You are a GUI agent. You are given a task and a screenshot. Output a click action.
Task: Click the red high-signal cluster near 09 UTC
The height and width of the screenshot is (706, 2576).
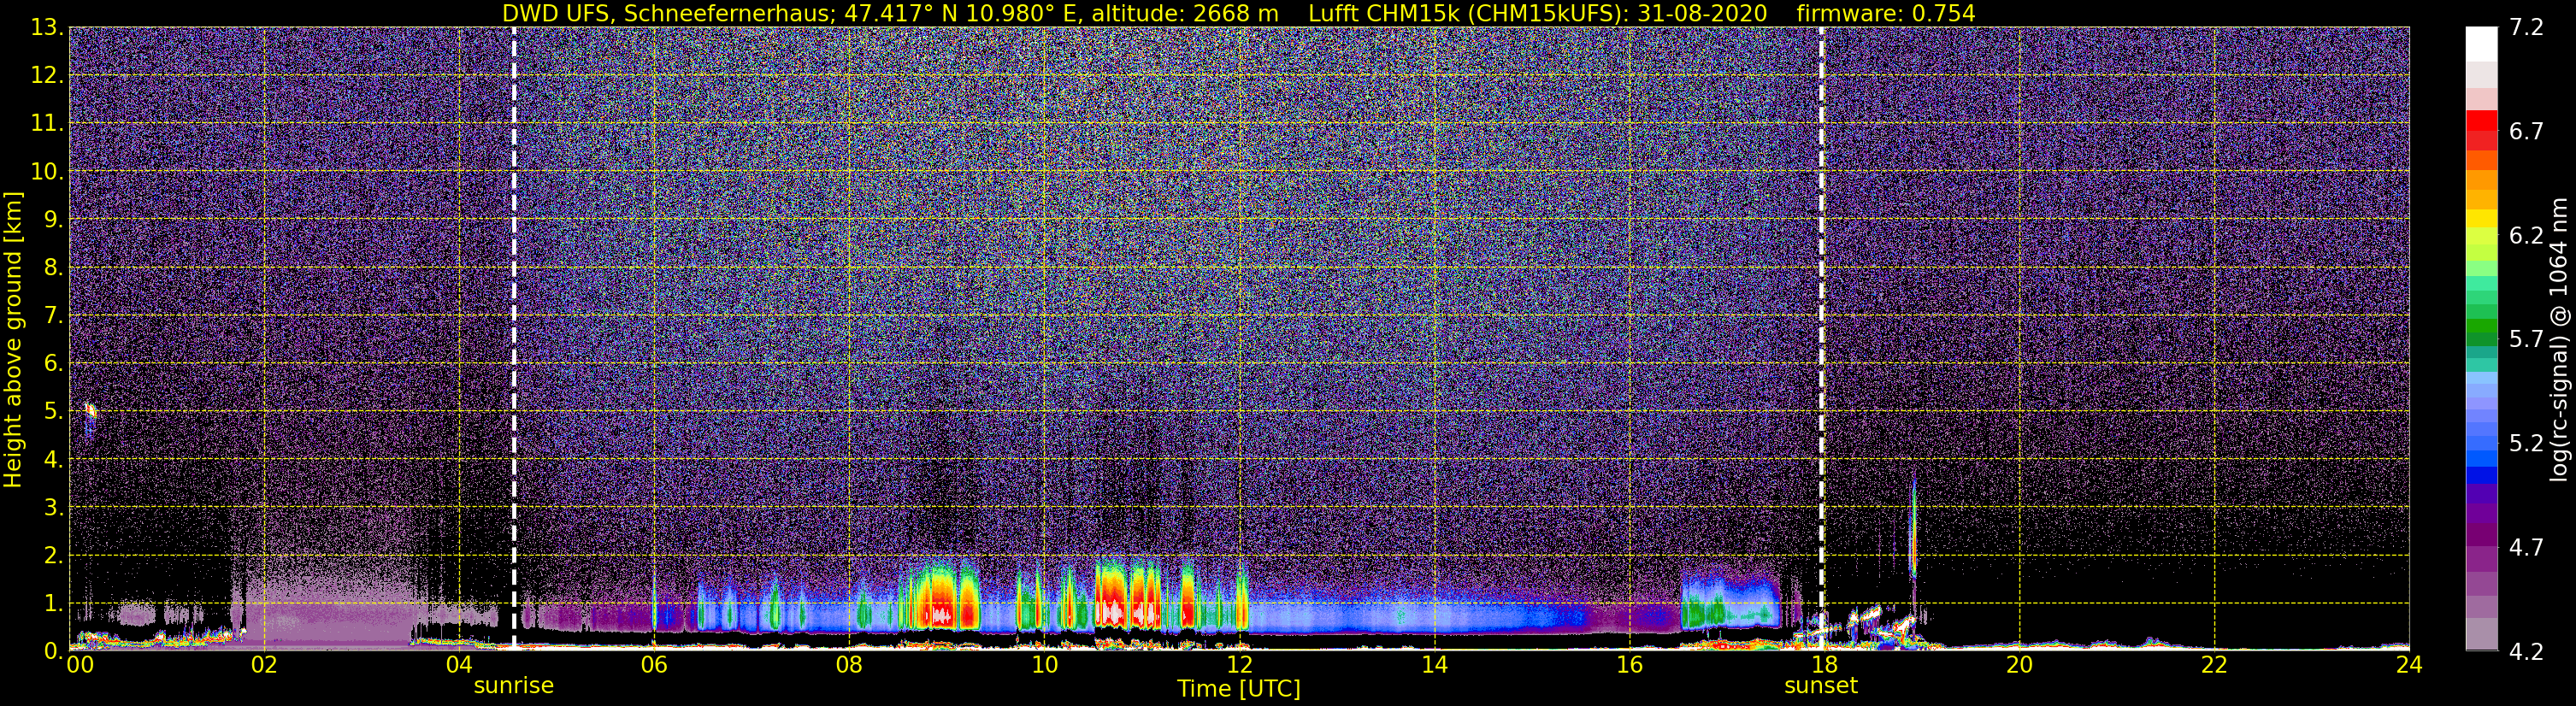point(940,597)
